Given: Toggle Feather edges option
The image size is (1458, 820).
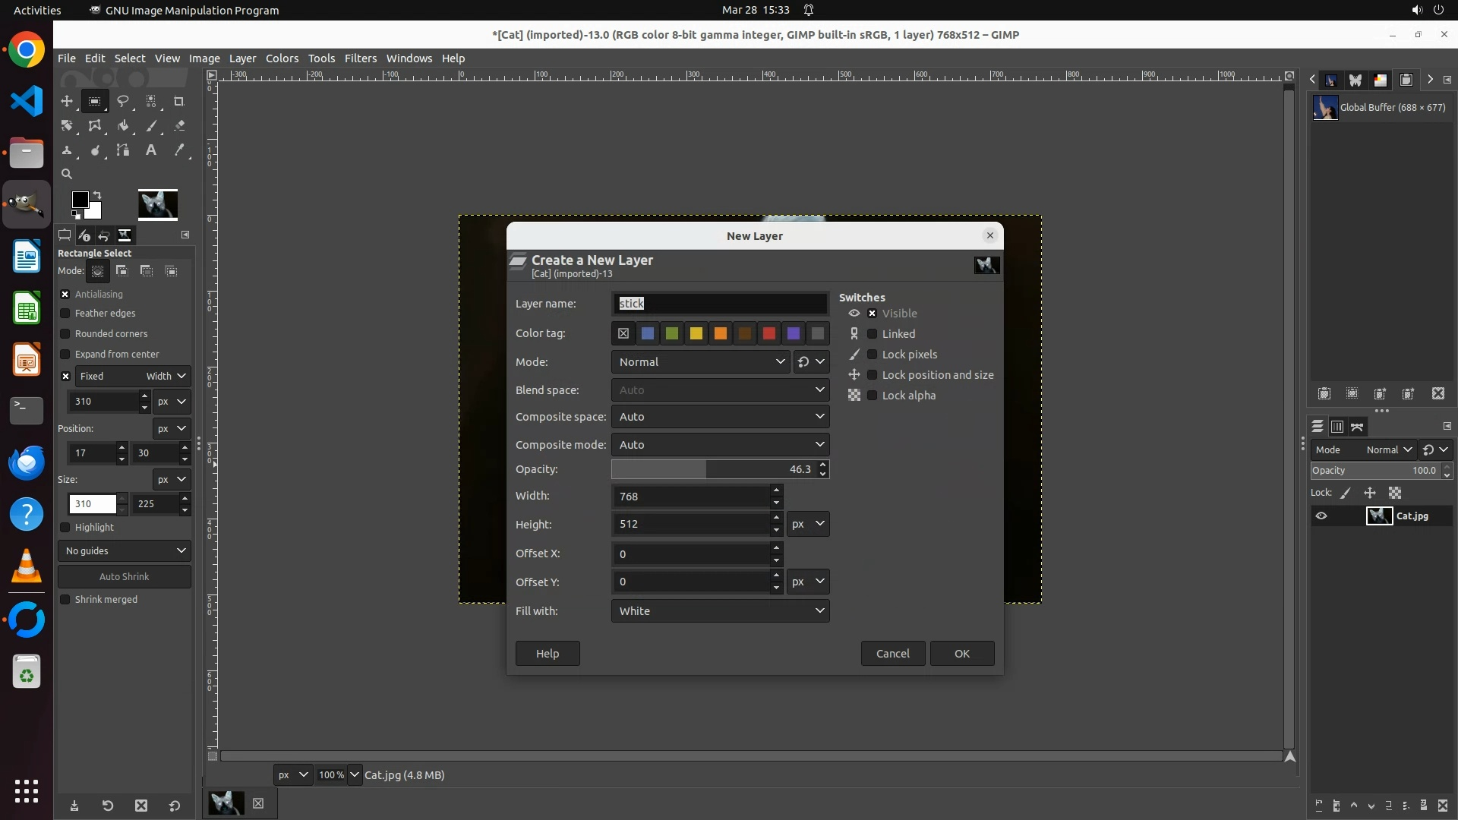Looking at the screenshot, I should pos(65,314).
